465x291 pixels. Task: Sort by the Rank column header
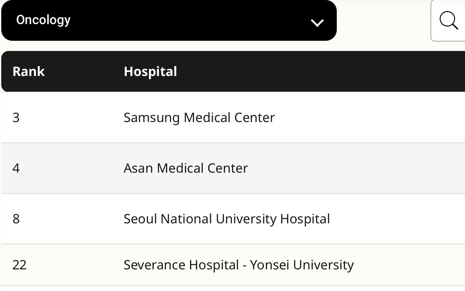pyautogui.click(x=29, y=71)
